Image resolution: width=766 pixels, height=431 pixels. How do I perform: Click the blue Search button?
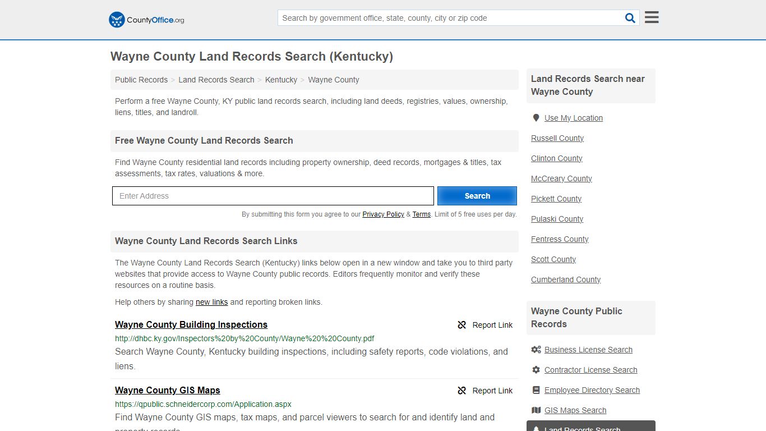pos(477,196)
